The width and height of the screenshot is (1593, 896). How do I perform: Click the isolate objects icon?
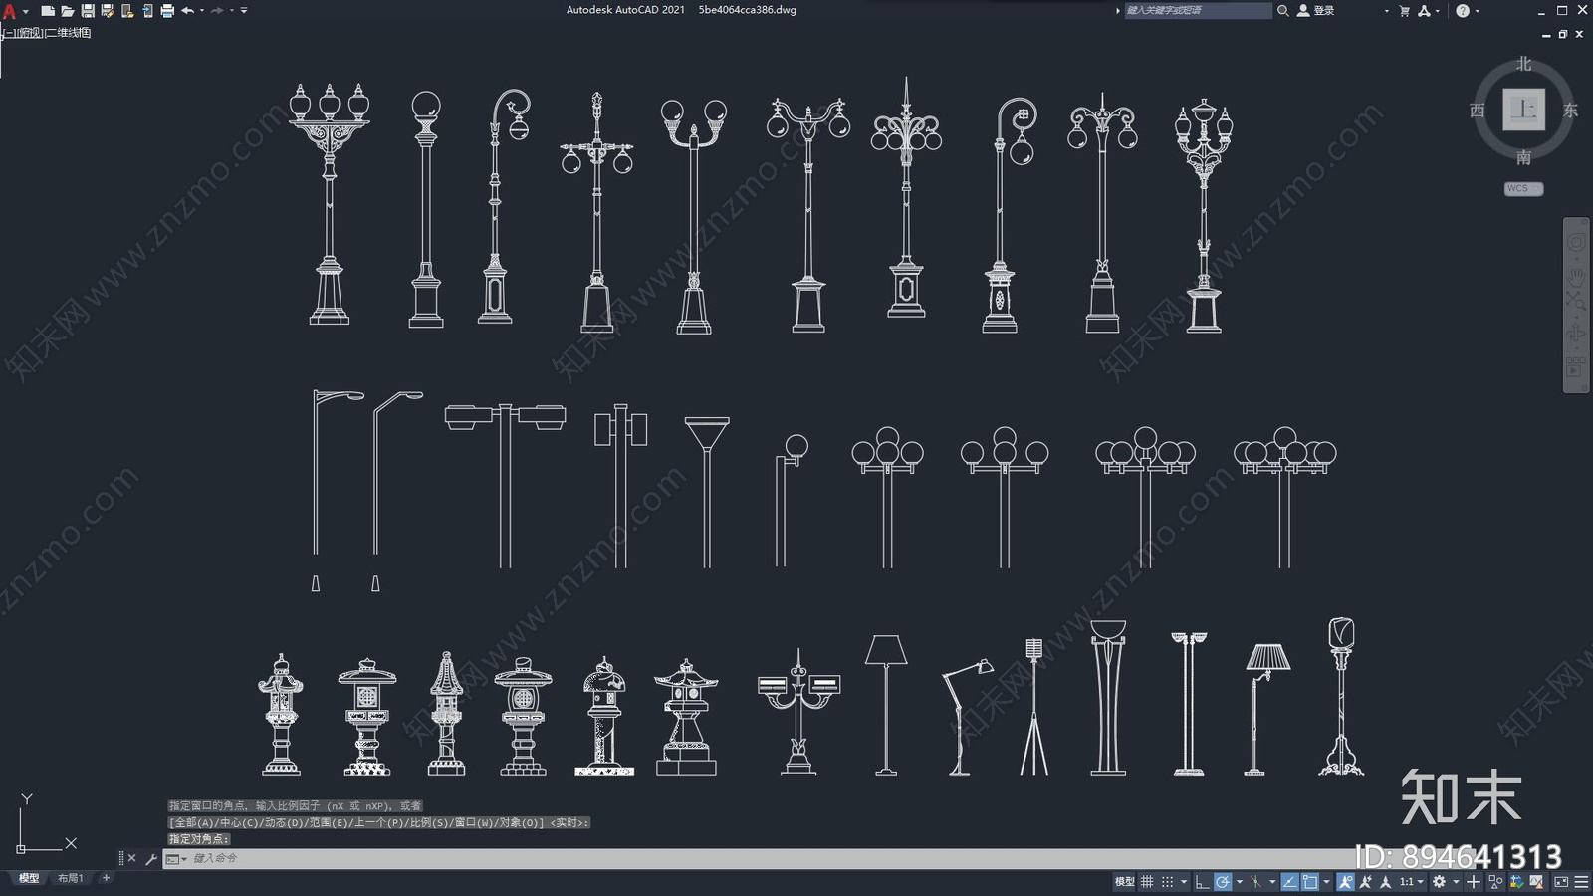click(1495, 881)
